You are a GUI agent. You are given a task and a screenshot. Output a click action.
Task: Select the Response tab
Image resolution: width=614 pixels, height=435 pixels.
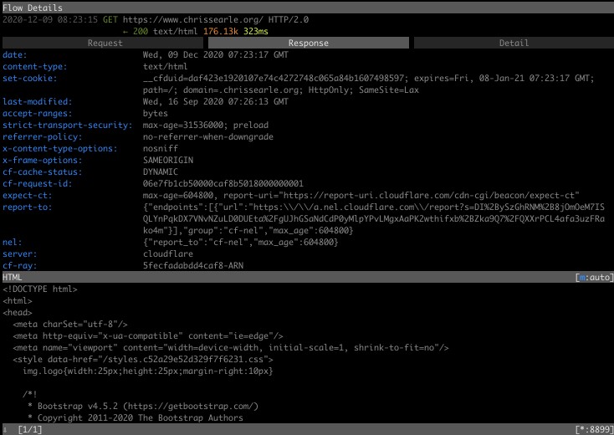tap(308, 43)
